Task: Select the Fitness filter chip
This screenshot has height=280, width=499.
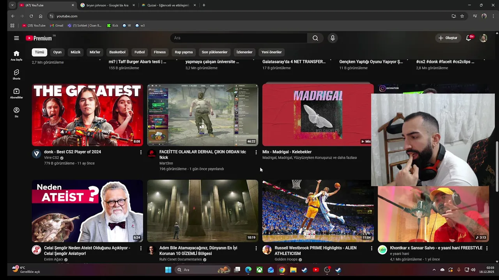Action: pyautogui.click(x=160, y=52)
